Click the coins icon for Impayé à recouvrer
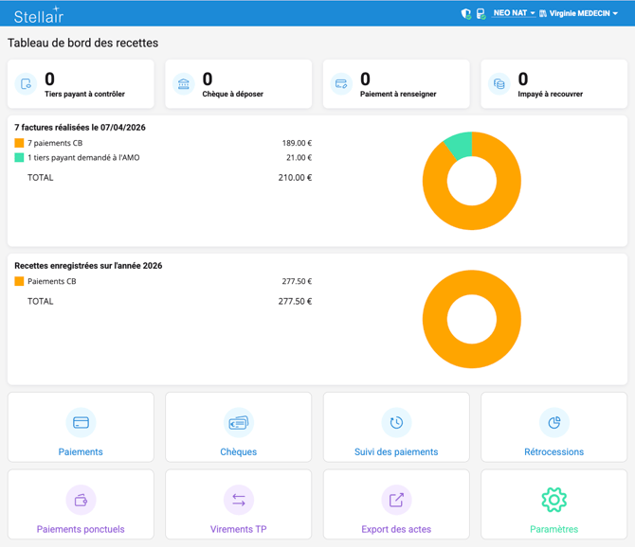 (499, 84)
